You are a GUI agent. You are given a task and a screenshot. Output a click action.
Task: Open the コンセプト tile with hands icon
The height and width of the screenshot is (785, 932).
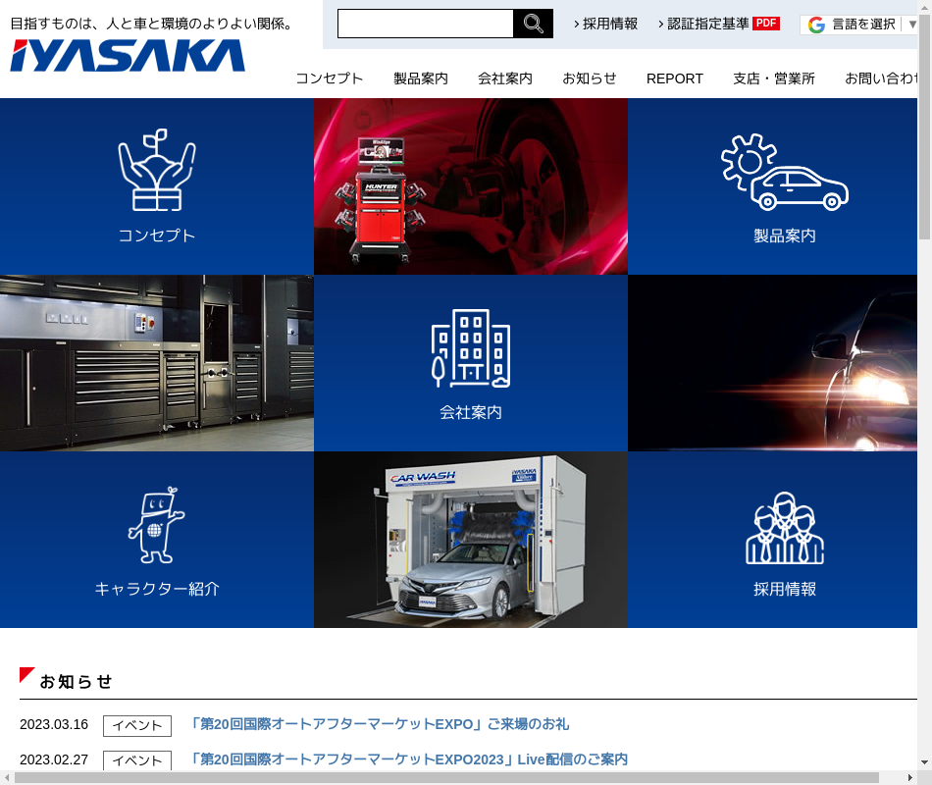pyautogui.click(x=157, y=186)
